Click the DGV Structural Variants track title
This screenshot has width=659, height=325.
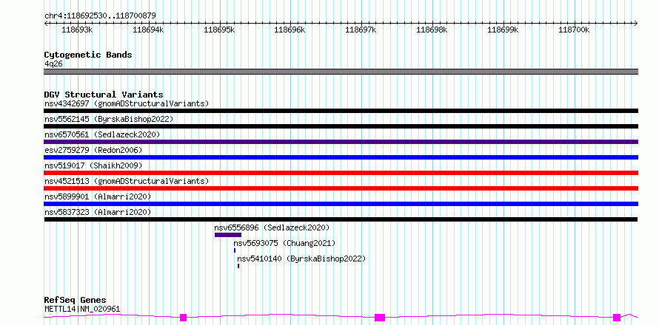(x=104, y=95)
